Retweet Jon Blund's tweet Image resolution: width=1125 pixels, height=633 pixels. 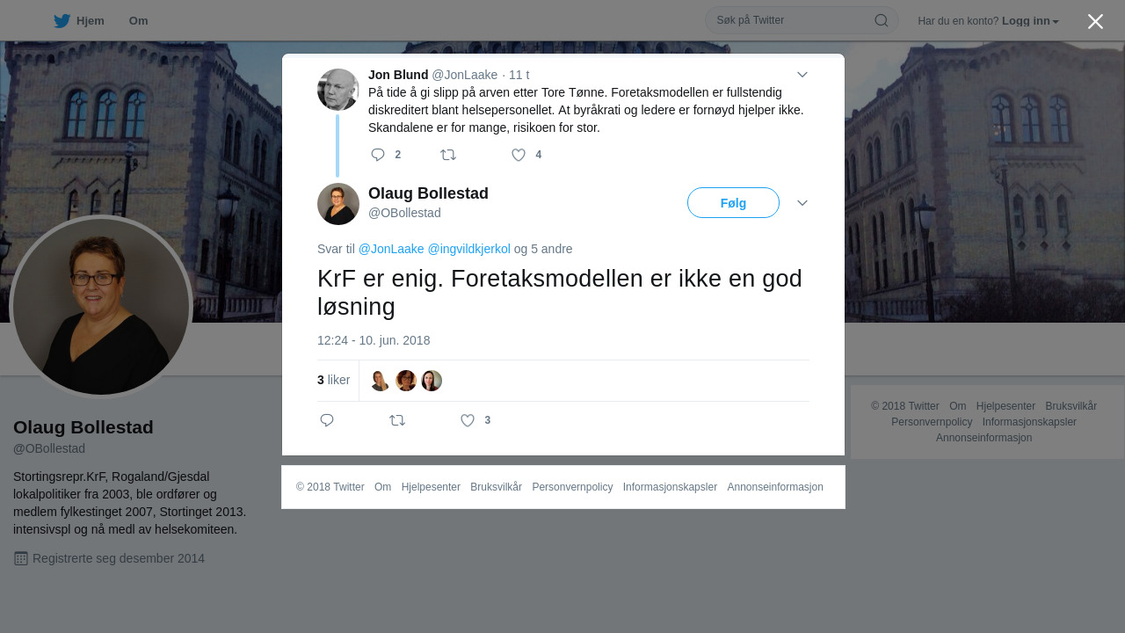(x=448, y=155)
